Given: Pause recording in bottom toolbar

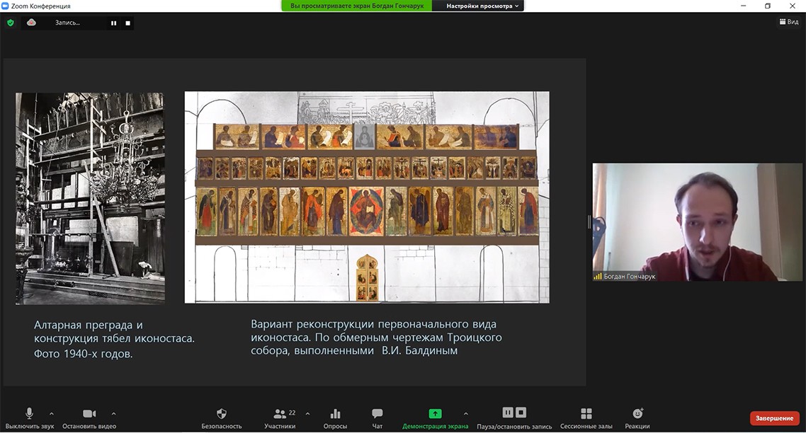Looking at the screenshot, I should (508, 412).
